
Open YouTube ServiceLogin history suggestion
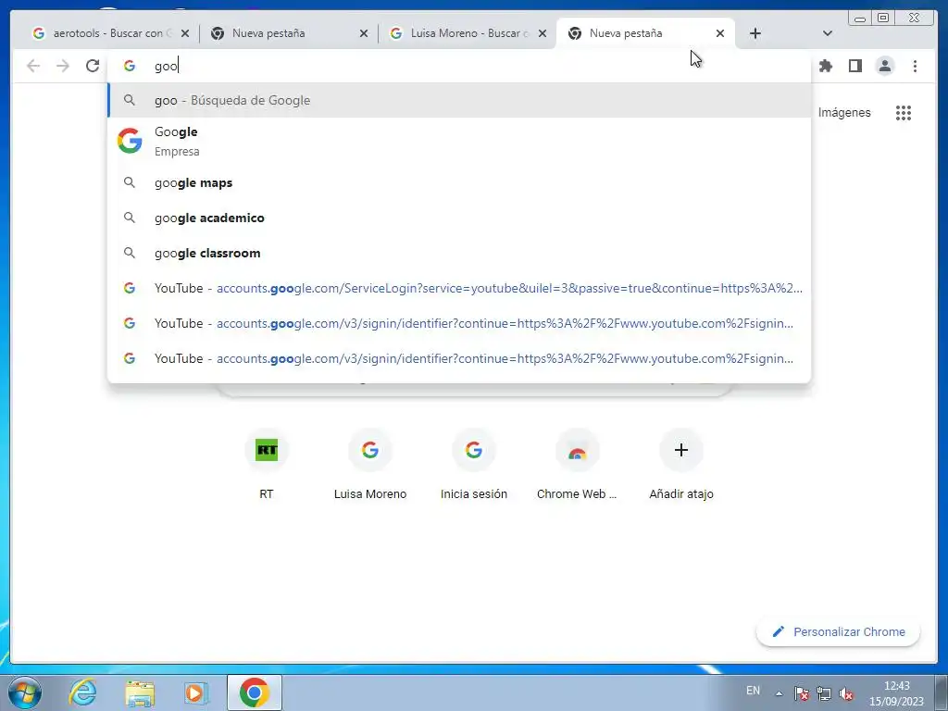coord(459,288)
